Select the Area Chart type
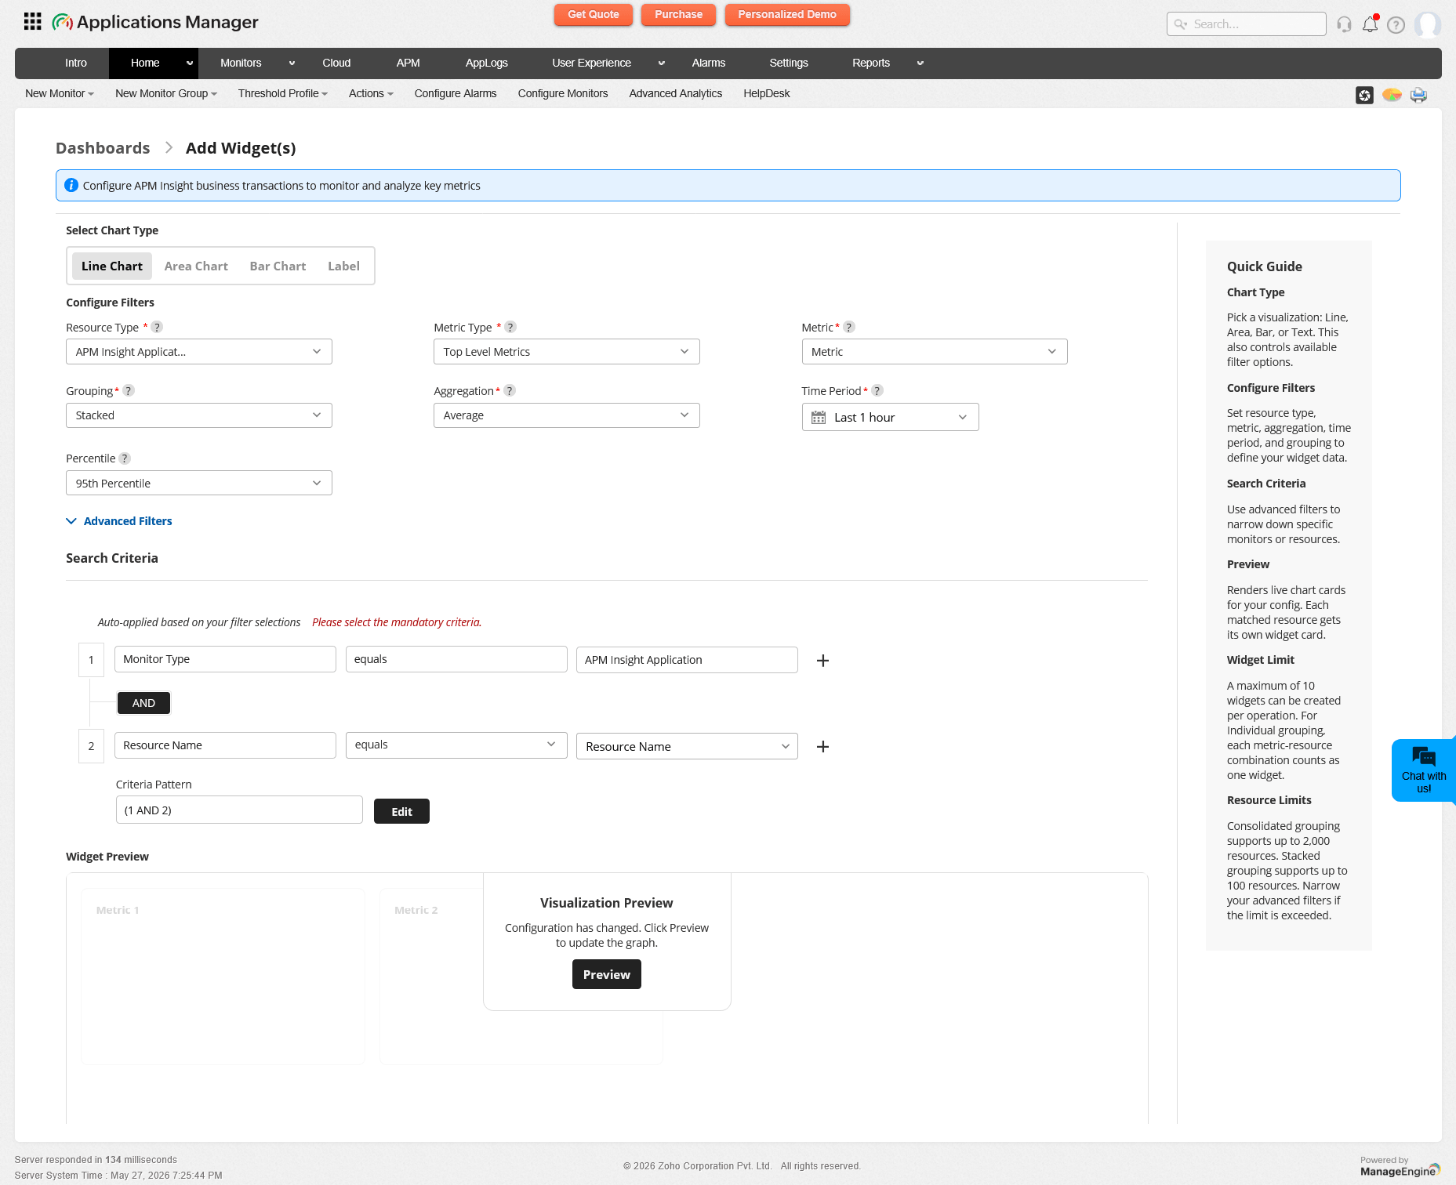Image resolution: width=1456 pixels, height=1185 pixels. [196, 266]
